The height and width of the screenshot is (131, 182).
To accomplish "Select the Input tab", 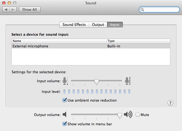I will 115,25.
